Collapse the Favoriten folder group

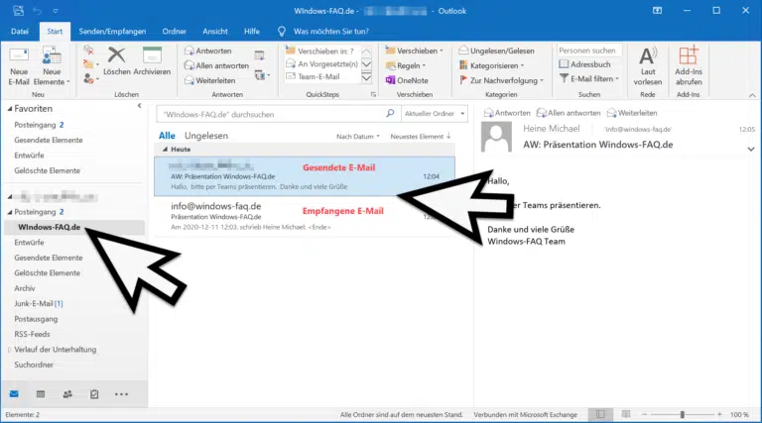(10, 108)
